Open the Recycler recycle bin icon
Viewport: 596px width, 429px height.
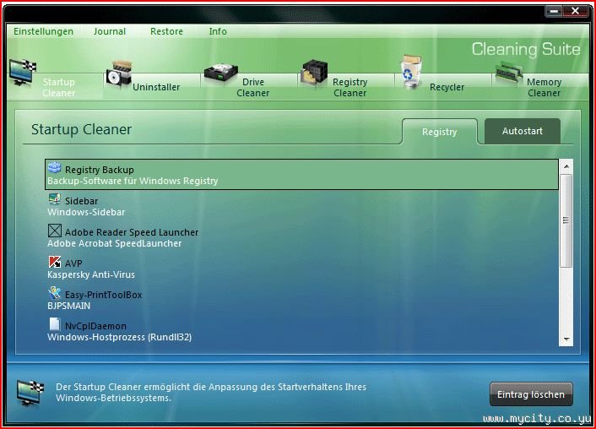(411, 72)
